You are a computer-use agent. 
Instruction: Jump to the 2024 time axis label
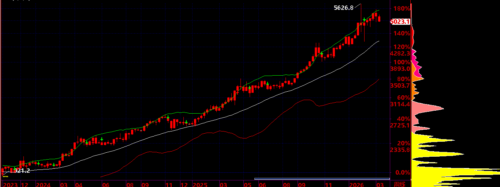[44, 184]
